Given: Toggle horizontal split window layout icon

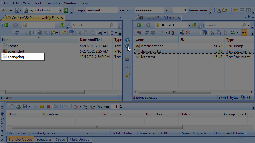Looking at the screenshot, I should 242,10.
